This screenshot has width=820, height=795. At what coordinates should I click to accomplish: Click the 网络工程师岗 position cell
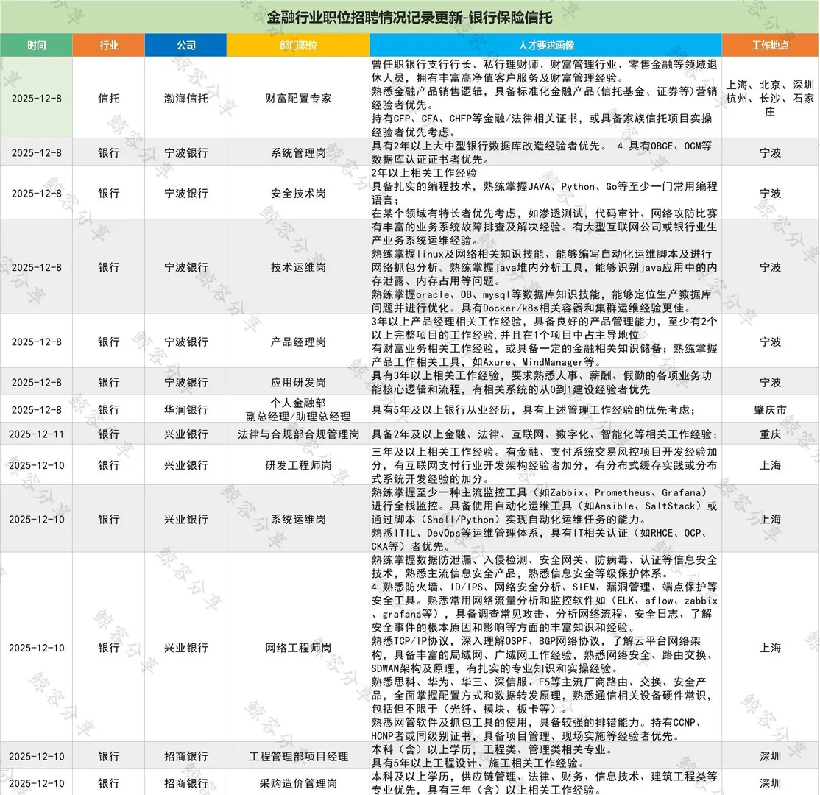297,649
